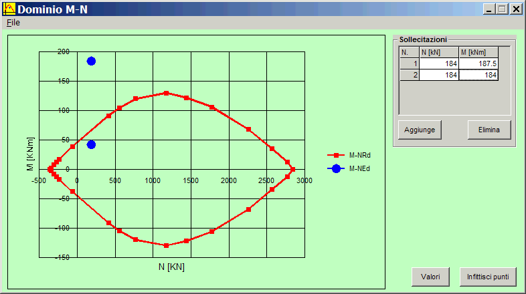The height and width of the screenshot is (294, 526).
Task: Click the 1000 x-axis label
Action: (x=153, y=181)
